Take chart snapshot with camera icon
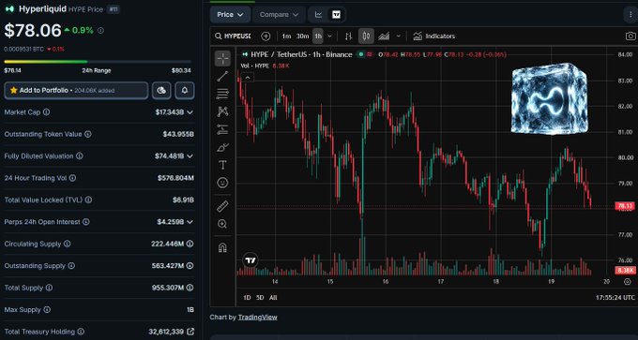Viewport: 638px width, 340px height. [630, 37]
